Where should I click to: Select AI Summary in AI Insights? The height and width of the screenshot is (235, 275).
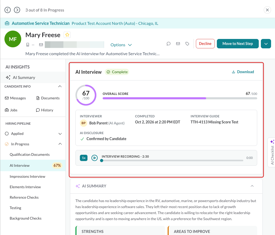tap(33, 77)
